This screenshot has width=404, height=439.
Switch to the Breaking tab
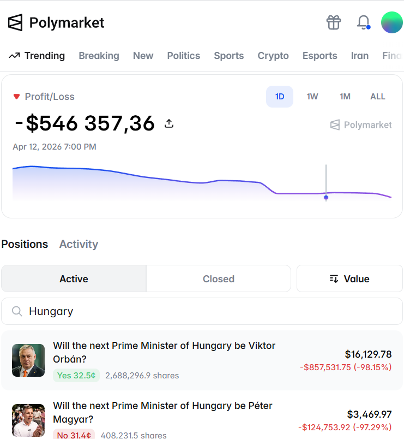click(99, 56)
